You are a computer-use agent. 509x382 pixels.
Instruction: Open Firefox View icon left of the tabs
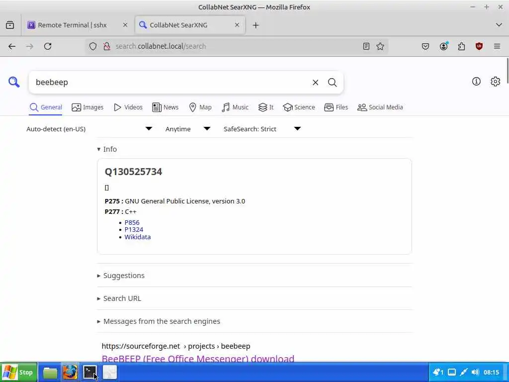pos(10,25)
